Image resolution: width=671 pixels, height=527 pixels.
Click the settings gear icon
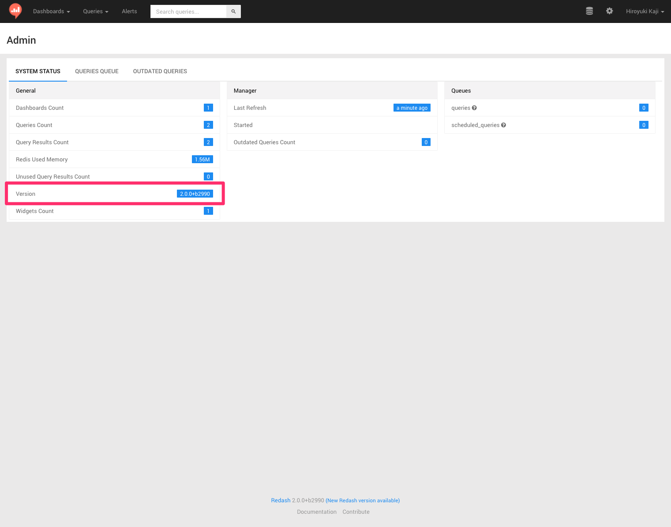coord(609,11)
